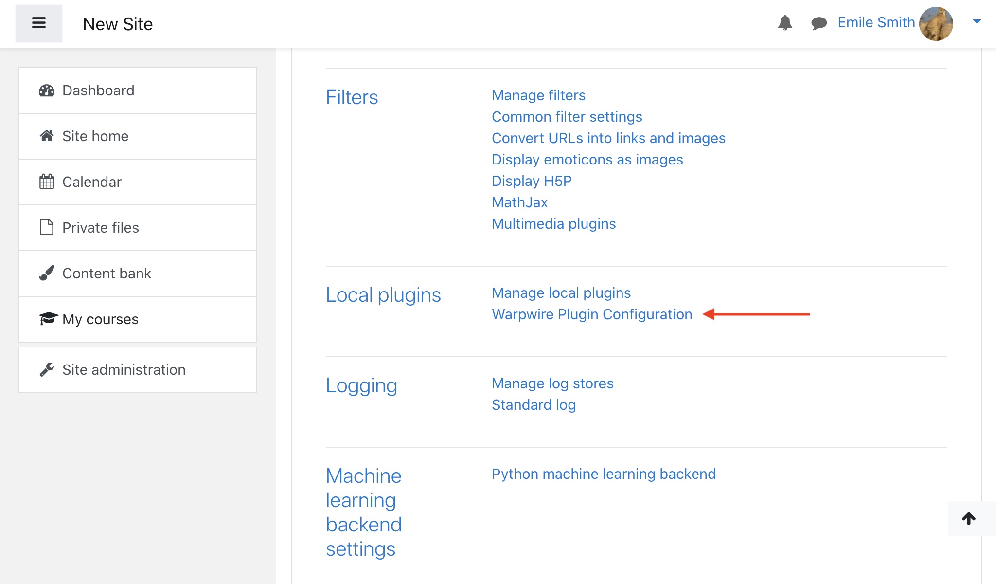The image size is (996, 584).
Task: Click the Content bank paintbrush icon
Action: coord(47,274)
